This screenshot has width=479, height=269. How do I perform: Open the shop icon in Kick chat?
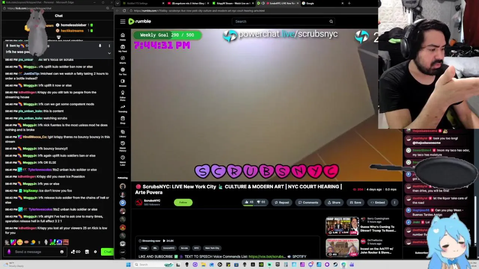(87, 252)
